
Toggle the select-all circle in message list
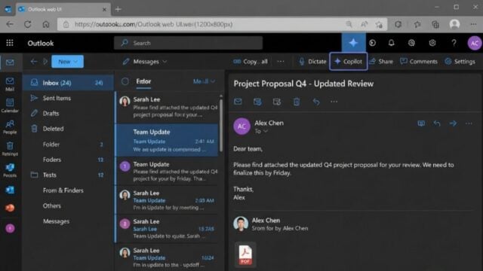[x=125, y=81]
